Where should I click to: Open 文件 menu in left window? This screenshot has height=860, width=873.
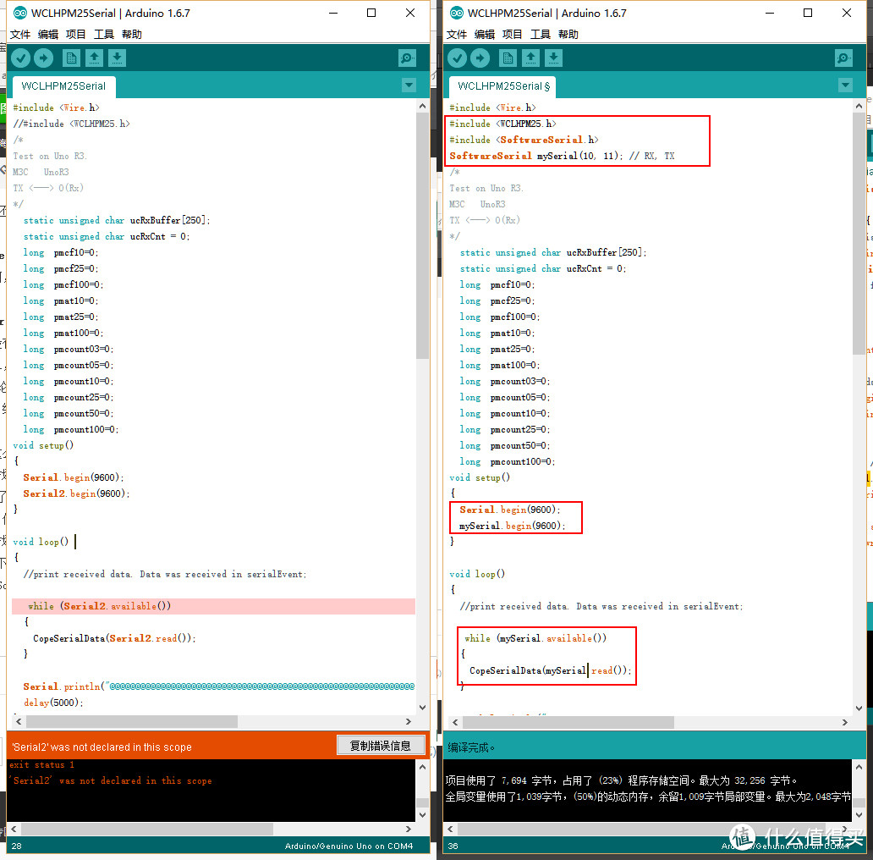coord(20,35)
